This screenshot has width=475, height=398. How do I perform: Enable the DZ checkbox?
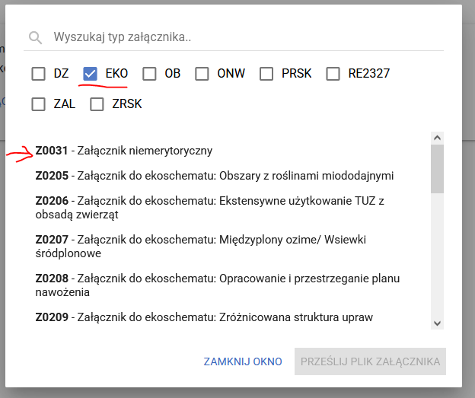click(38, 74)
